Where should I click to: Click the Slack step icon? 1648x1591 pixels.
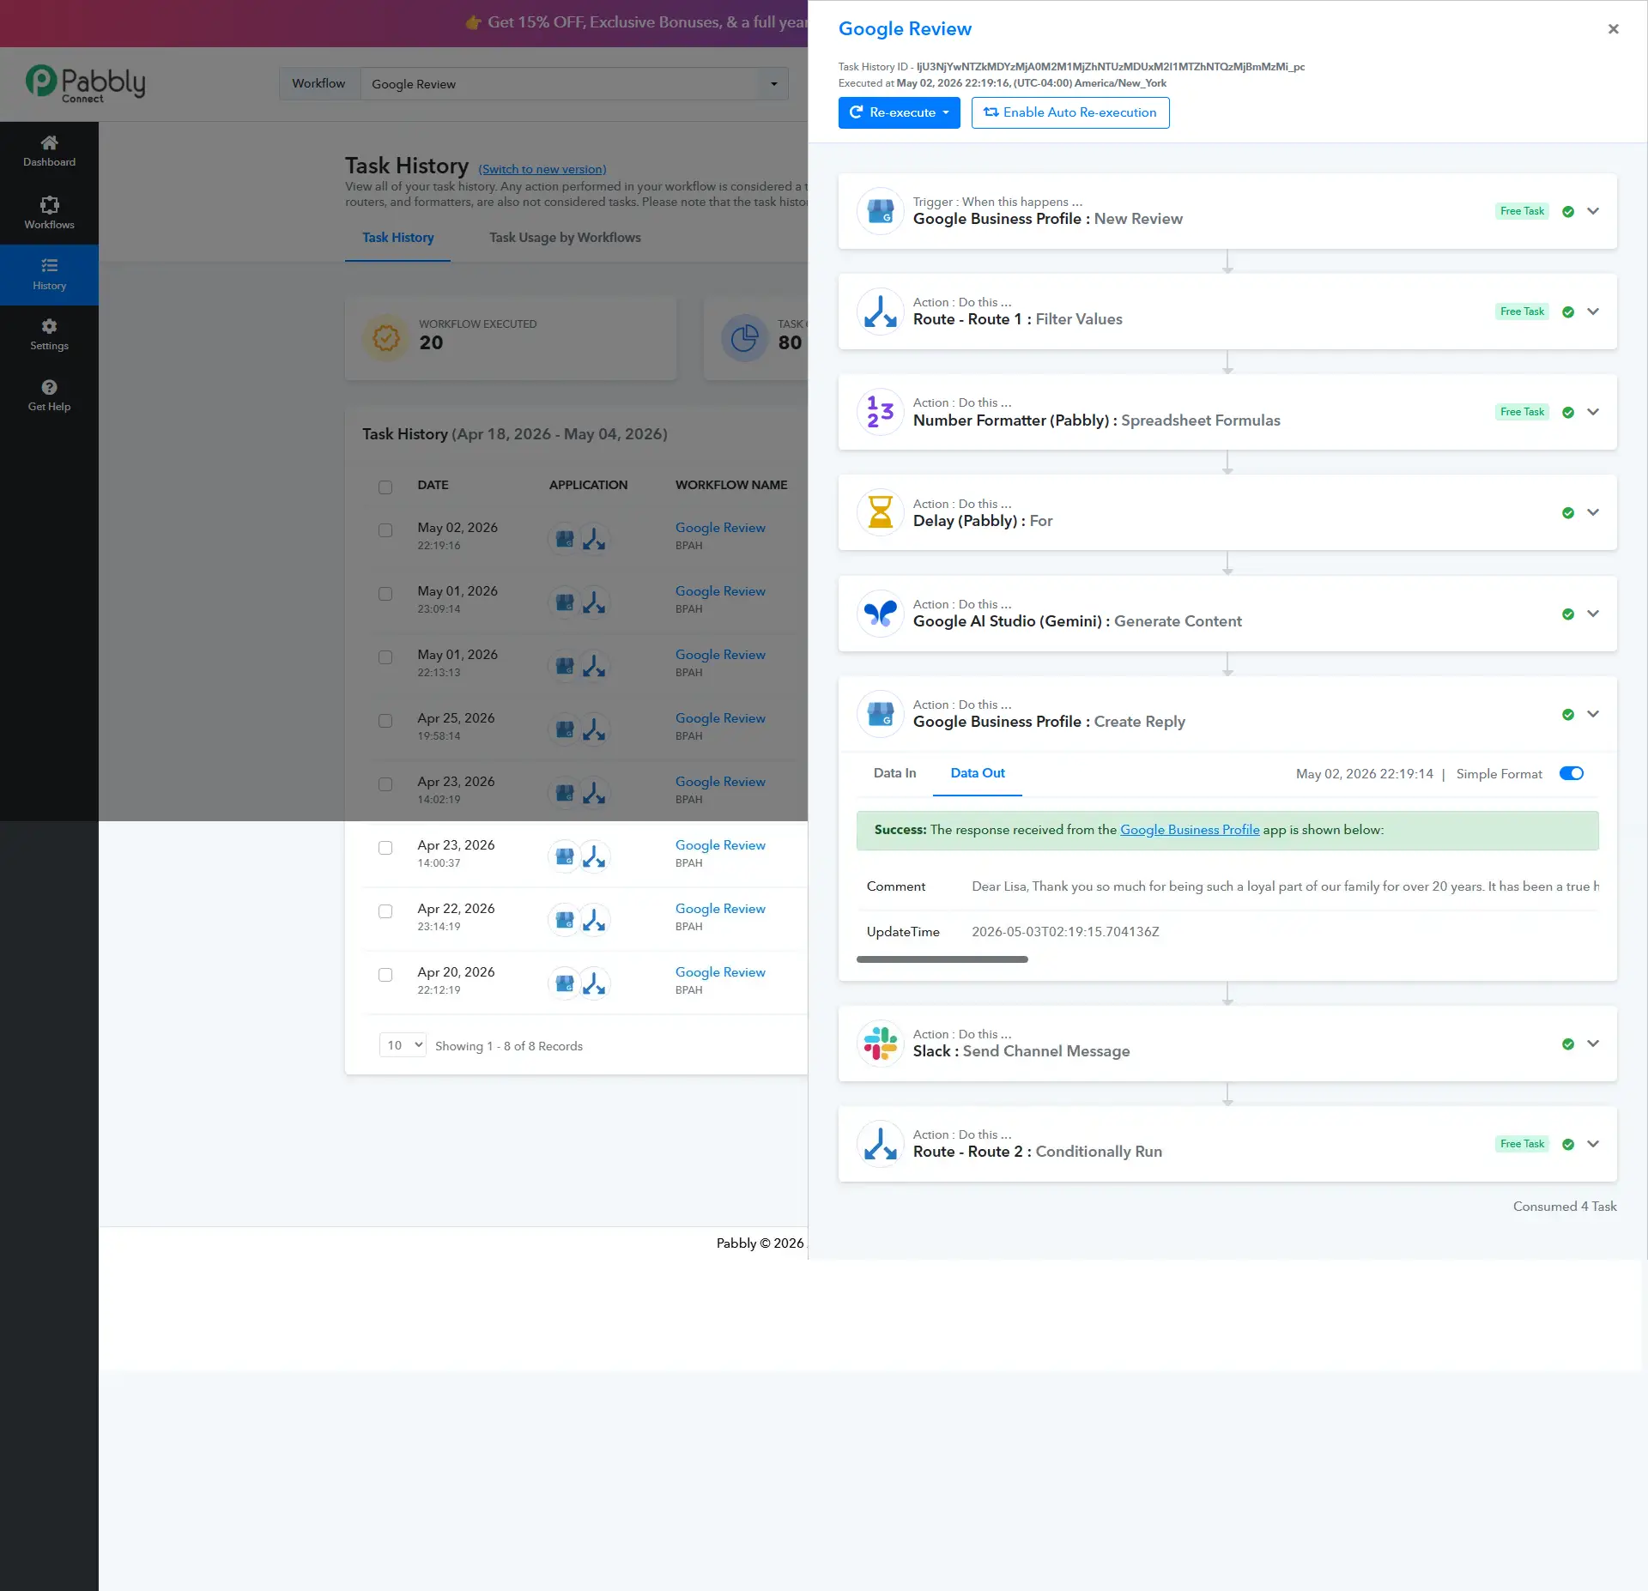(x=880, y=1044)
